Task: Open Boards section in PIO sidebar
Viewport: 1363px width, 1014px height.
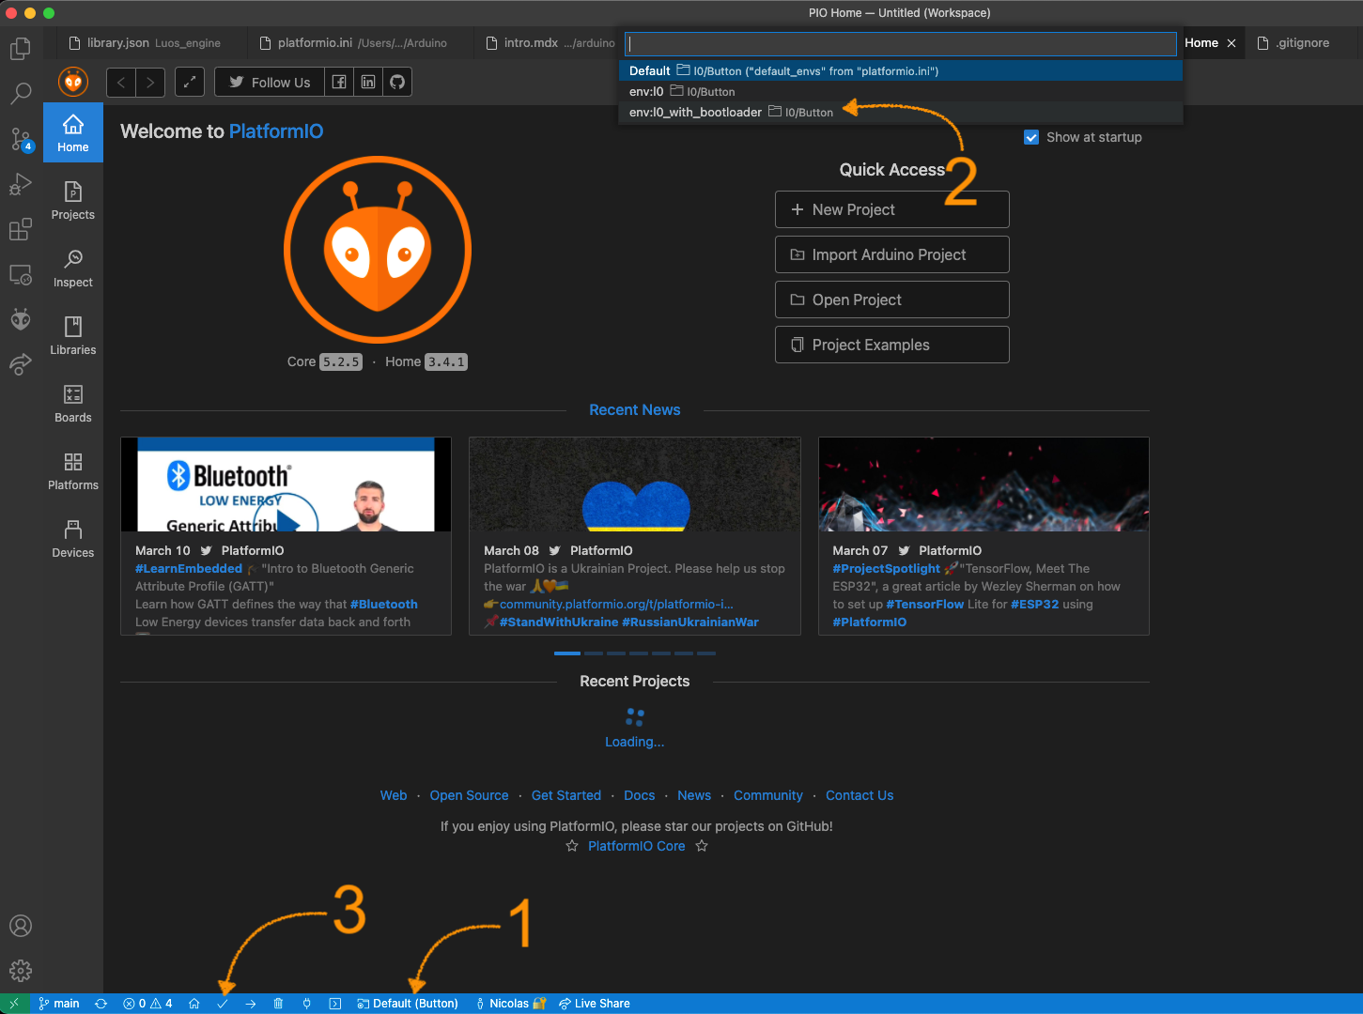Action: [73, 404]
